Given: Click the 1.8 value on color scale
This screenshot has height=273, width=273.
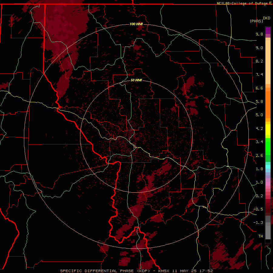Looking at the screenshot, I should [259, 169].
